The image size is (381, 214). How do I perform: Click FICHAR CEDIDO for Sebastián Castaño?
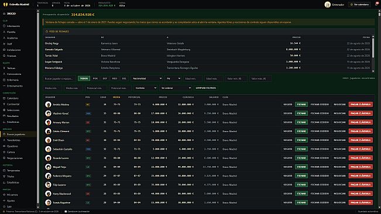320,149
